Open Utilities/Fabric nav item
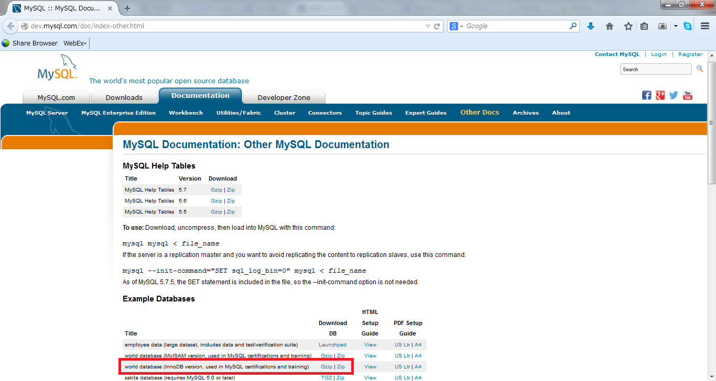This screenshot has height=381, width=716. point(238,113)
